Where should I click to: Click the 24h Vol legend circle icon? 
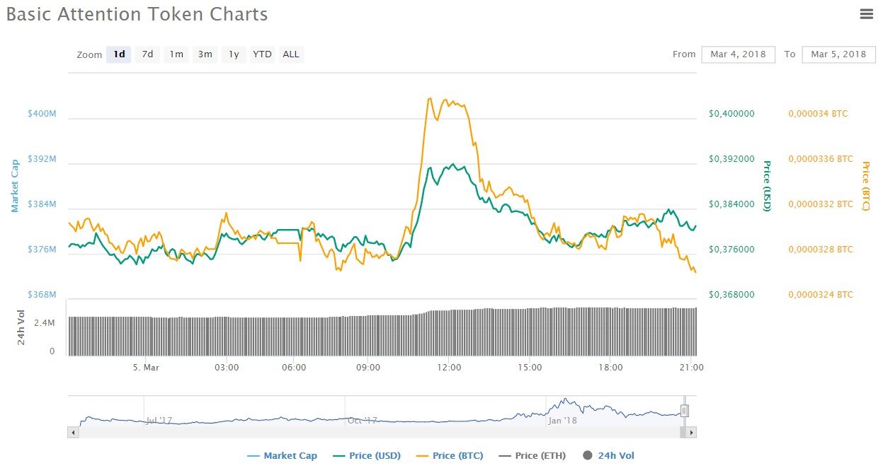point(587,456)
